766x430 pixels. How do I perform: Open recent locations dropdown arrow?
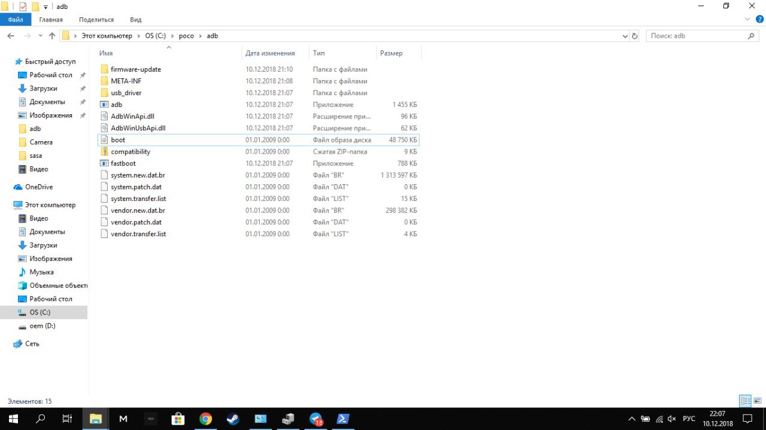coord(41,36)
